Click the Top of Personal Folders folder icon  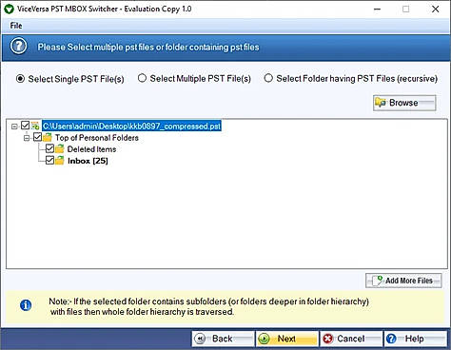(47, 138)
